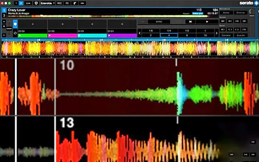Toggle the Link button

(x=28, y=3)
